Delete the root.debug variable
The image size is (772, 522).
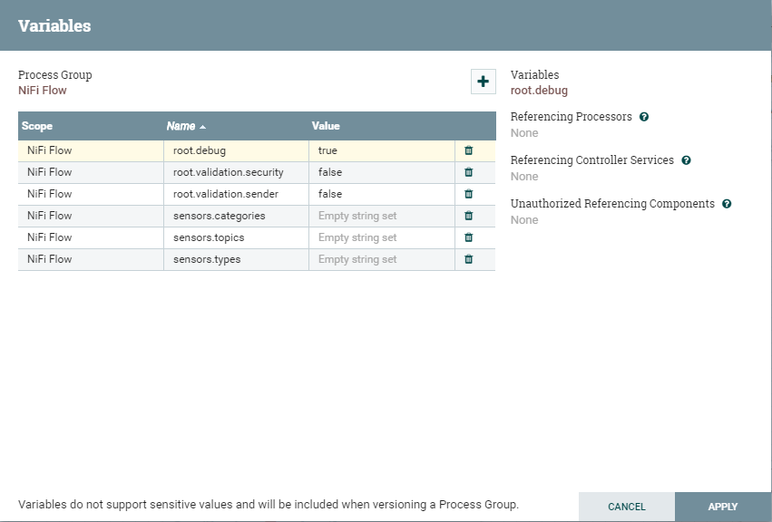[x=469, y=150]
